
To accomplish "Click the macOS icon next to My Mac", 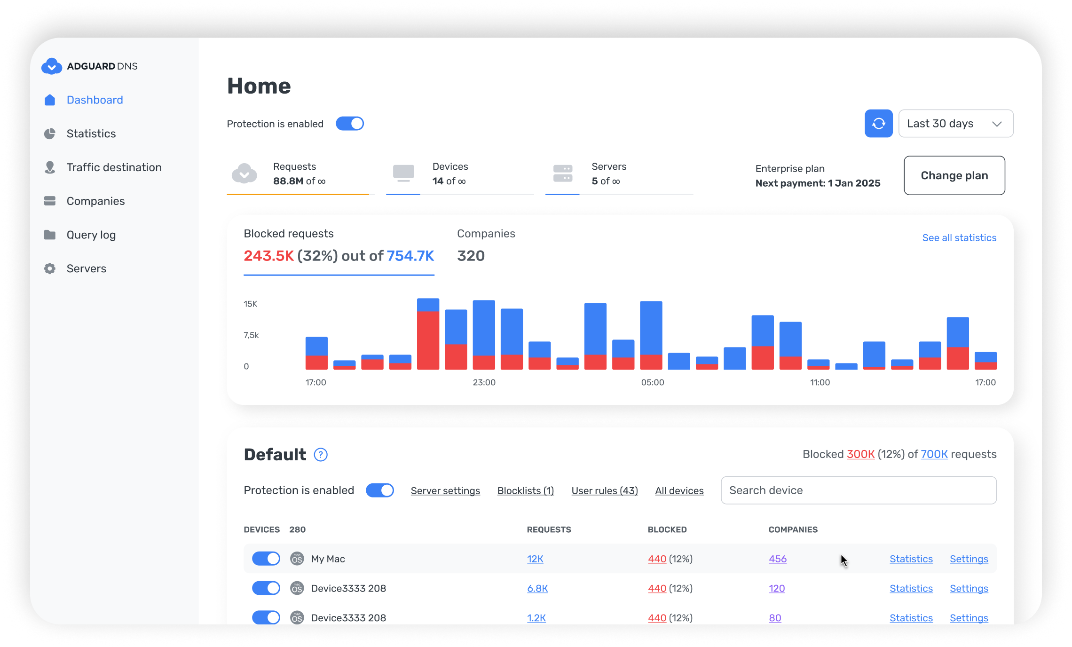I will coord(297,559).
